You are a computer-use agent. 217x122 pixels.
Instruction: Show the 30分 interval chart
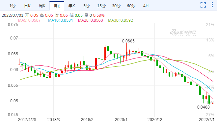click(x=116, y=6)
